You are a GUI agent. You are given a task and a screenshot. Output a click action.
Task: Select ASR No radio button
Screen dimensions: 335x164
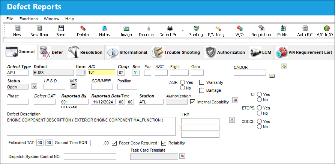coord(182,88)
